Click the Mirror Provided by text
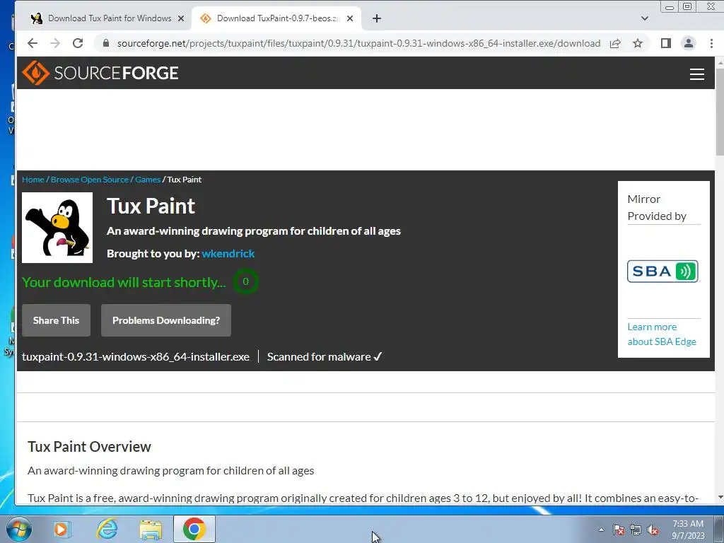This screenshot has width=724, height=543. pos(657,208)
